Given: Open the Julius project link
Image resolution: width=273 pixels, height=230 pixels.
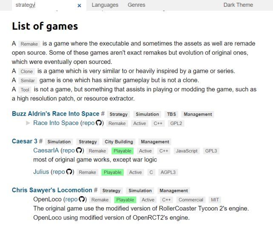Looking at the screenshot, I should click(41, 172).
